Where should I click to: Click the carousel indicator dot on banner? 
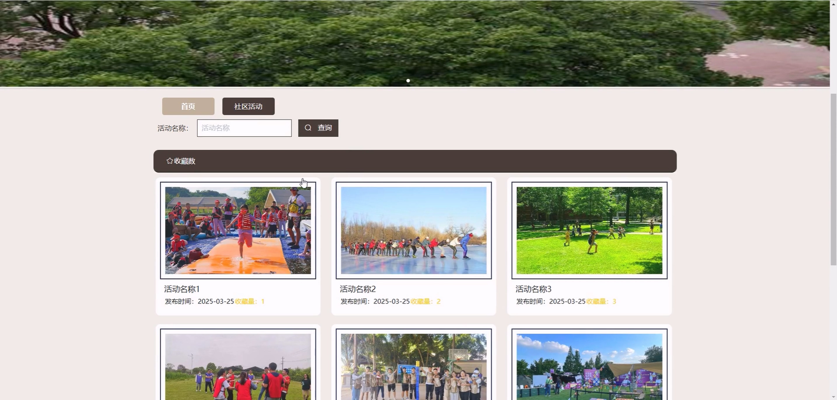pyautogui.click(x=408, y=81)
